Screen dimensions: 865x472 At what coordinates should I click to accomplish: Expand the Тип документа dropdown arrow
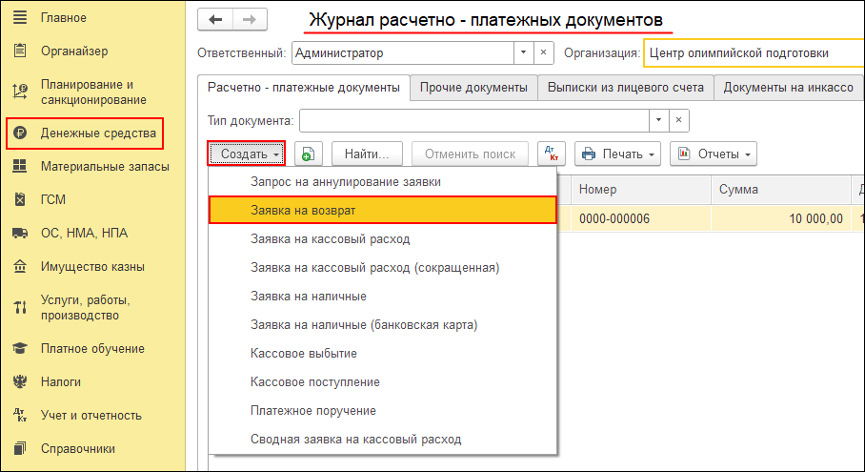coord(657,121)
